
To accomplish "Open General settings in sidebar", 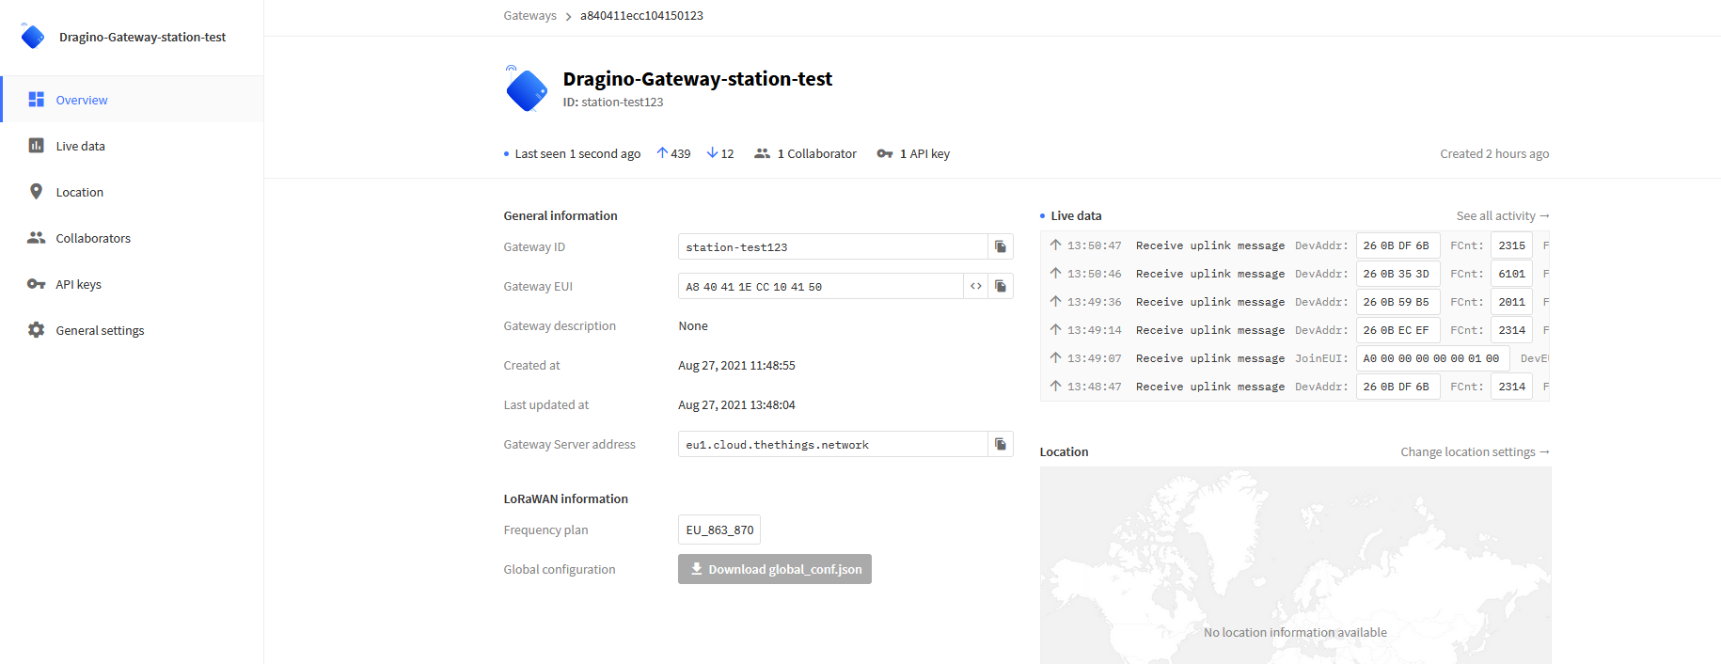I will click(132, 330).
